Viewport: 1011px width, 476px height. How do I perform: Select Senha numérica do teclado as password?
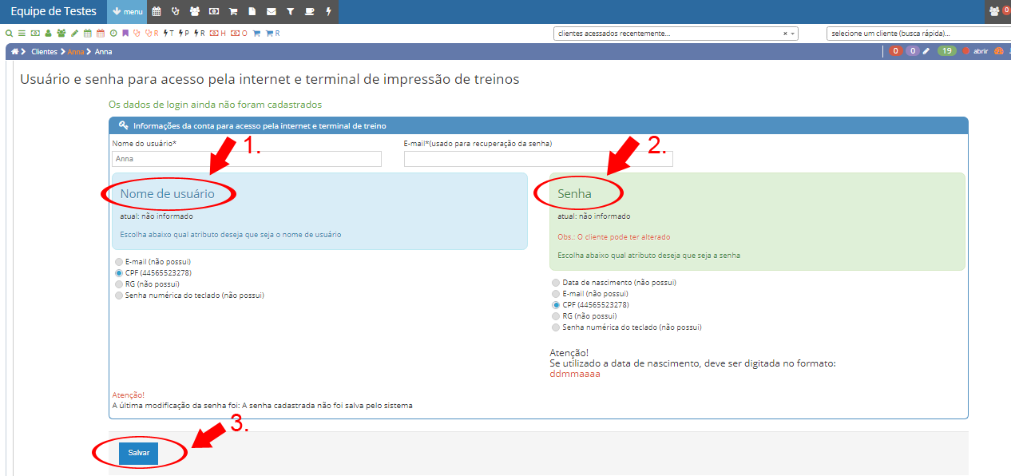pyautogui.click(x=557, y=327)
